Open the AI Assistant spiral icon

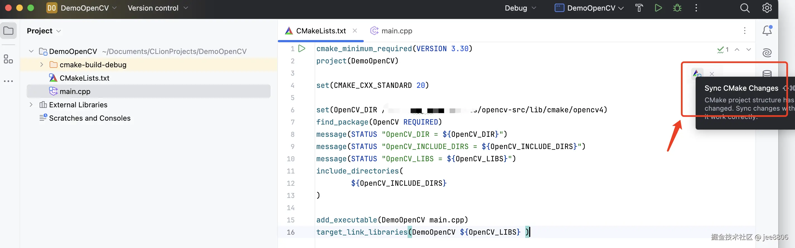(767, 53)
